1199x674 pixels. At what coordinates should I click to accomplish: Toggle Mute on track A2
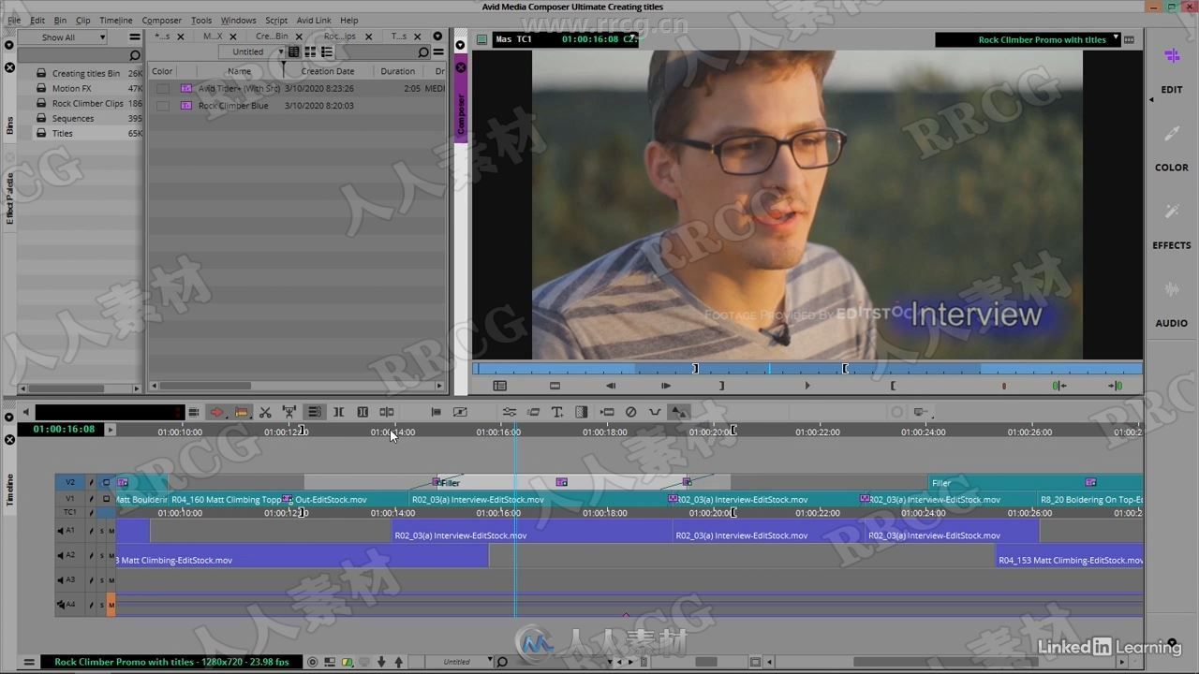click(111, 555)
